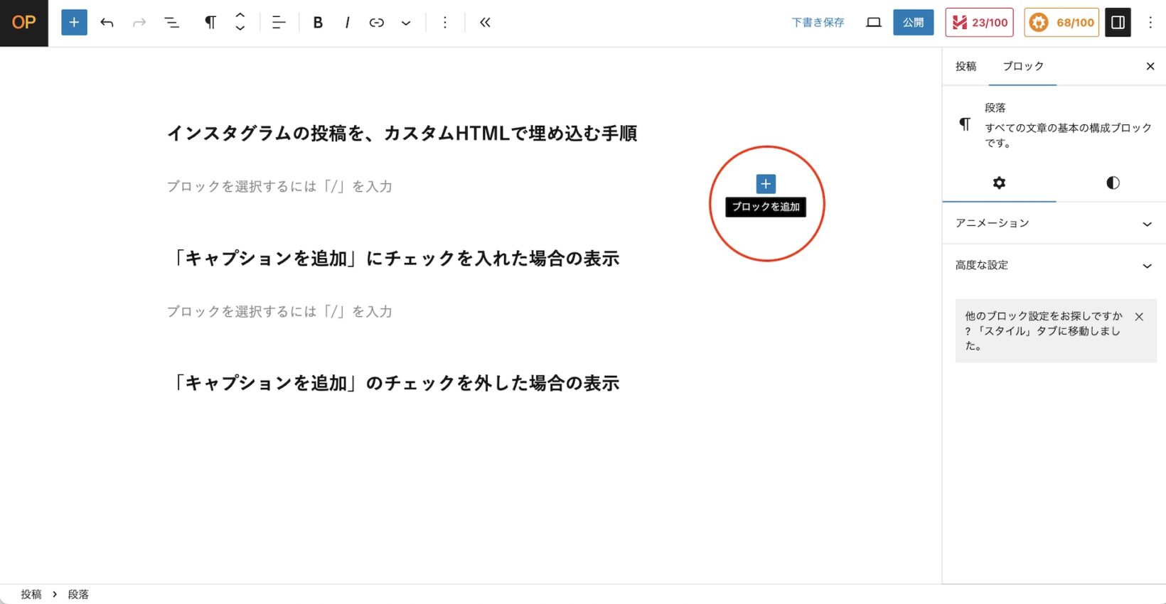Open the preview device icon
Image resolution: width=1166 pixels, height=604 pixels.
click(x=874, y=23)
